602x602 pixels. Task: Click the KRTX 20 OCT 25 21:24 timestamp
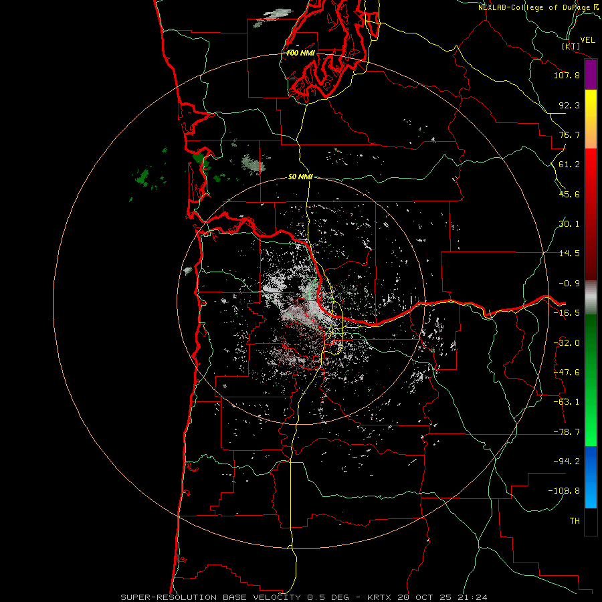tap(427, 597)
